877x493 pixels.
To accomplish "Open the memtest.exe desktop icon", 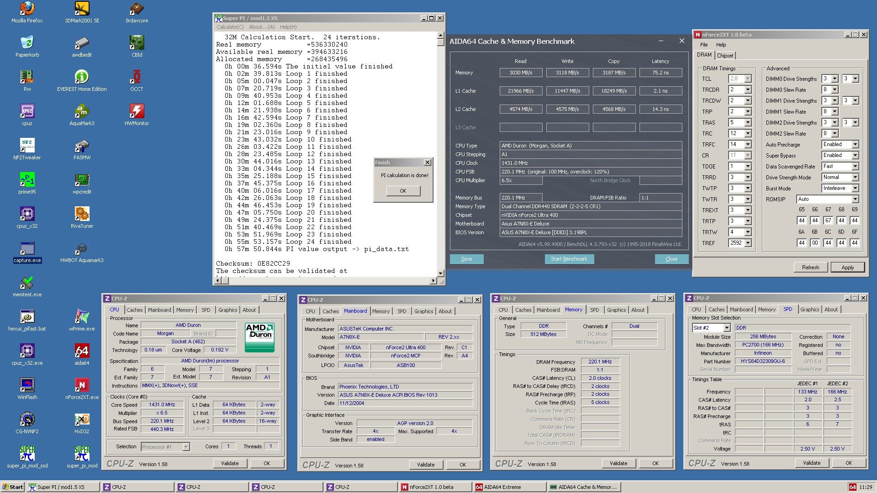I will click(27, 286).
